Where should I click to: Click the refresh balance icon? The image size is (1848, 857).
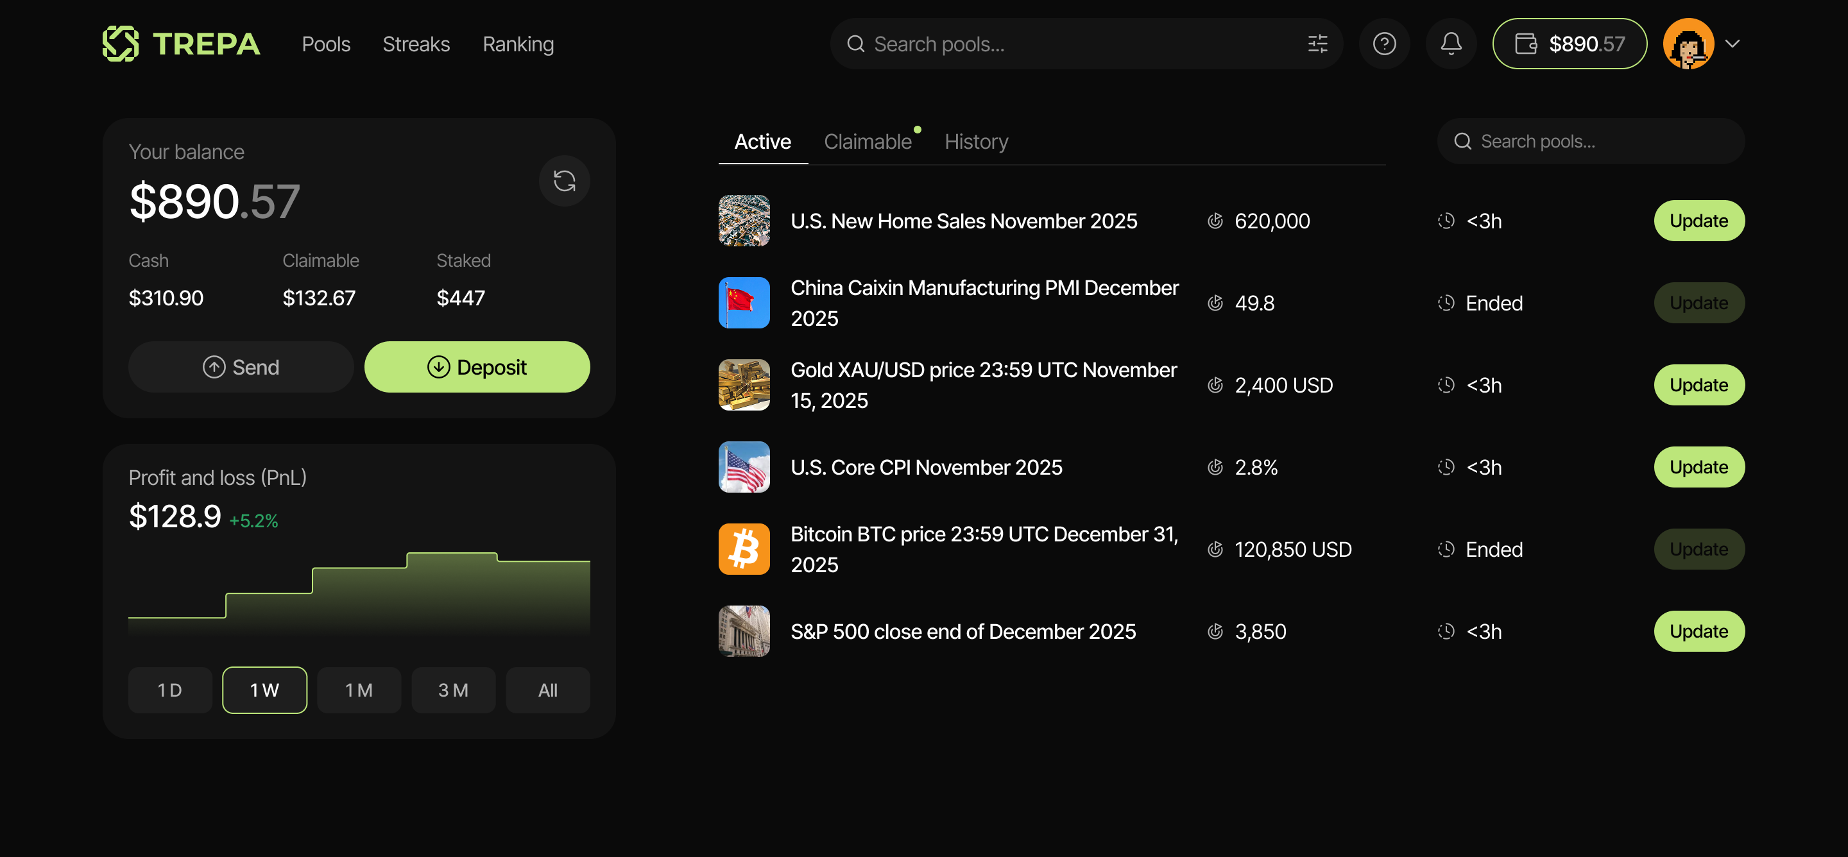[x=565, y=181]
